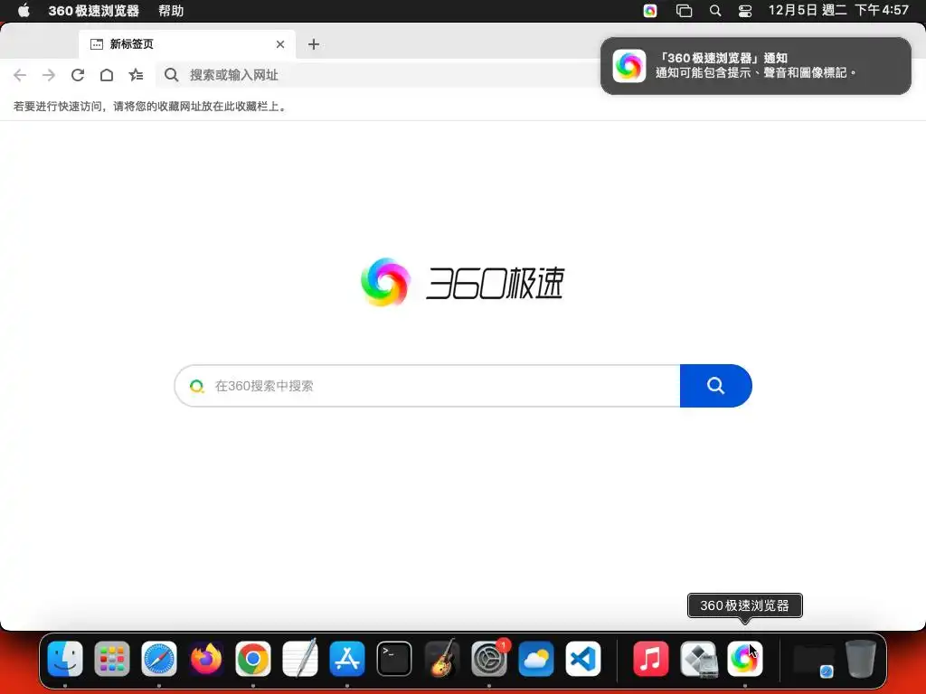This screenshot has height=694, width=926.
Task: Select the 新标签页 tab
Action: point(186,44)
